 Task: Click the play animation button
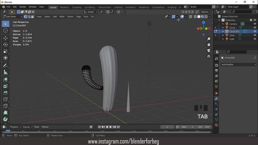pos(110,127)
